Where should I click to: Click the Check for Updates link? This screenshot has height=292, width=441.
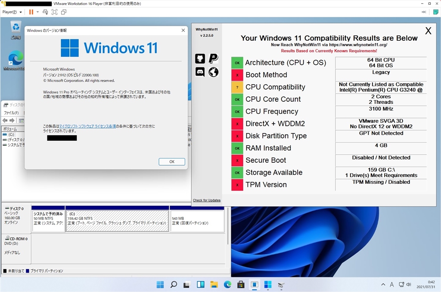pyautogui.click(x=207, y=200)
